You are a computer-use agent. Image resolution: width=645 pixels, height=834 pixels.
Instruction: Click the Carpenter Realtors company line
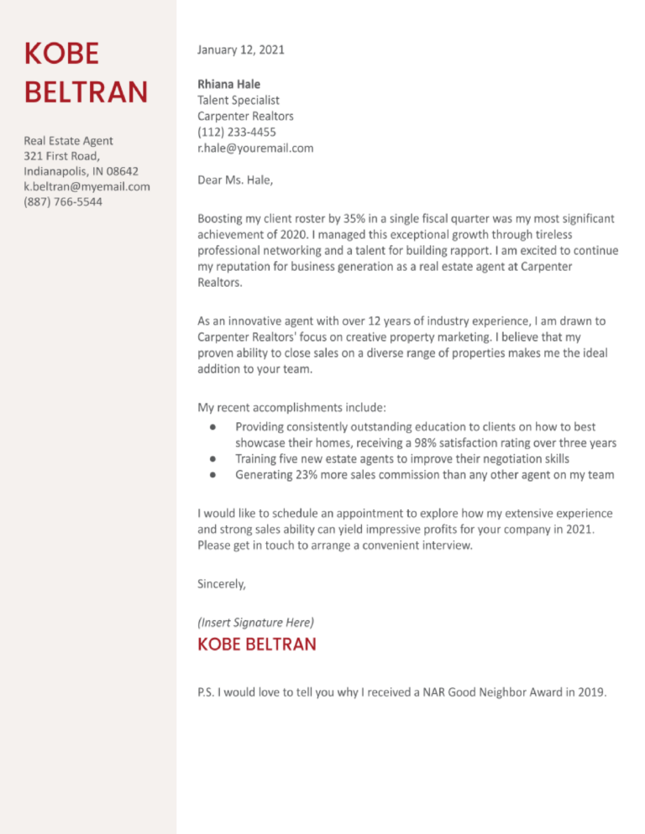click(x=245, y=116)
